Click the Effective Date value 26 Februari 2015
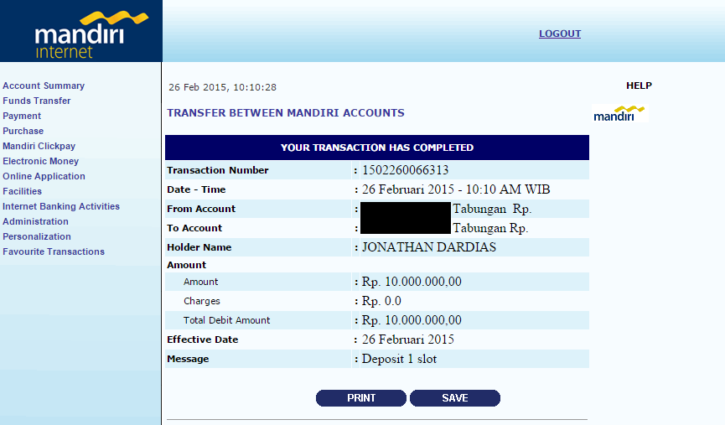This screenshot has height=425, width=725. (408, 339)
